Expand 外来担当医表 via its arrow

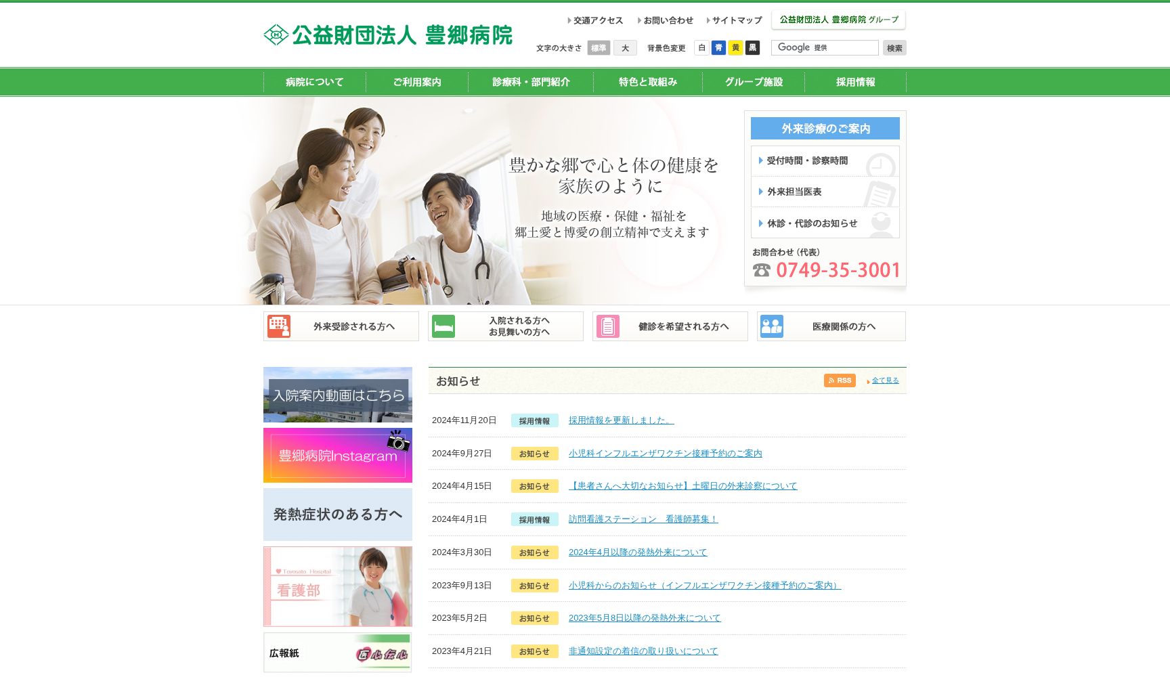[760, 192]
